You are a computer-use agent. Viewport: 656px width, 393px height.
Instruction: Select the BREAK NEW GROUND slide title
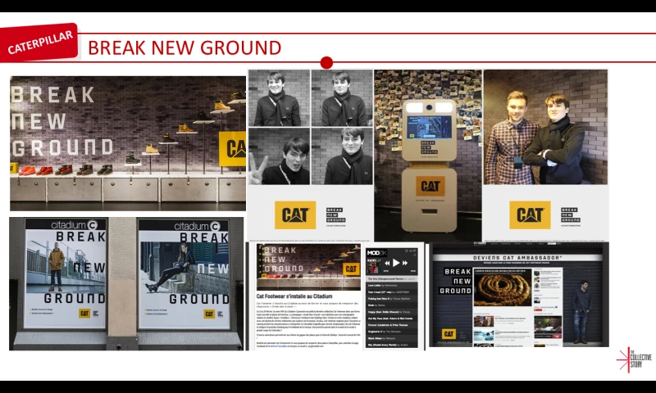184,47
